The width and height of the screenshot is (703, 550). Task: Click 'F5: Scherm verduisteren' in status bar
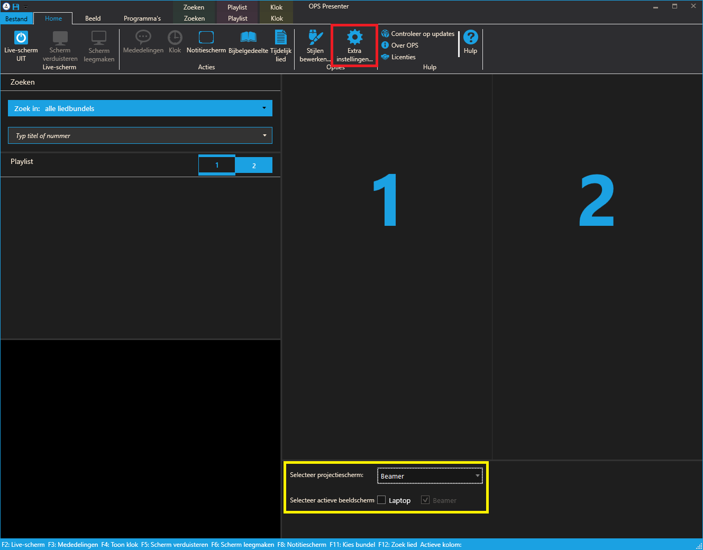click(175, 545)
